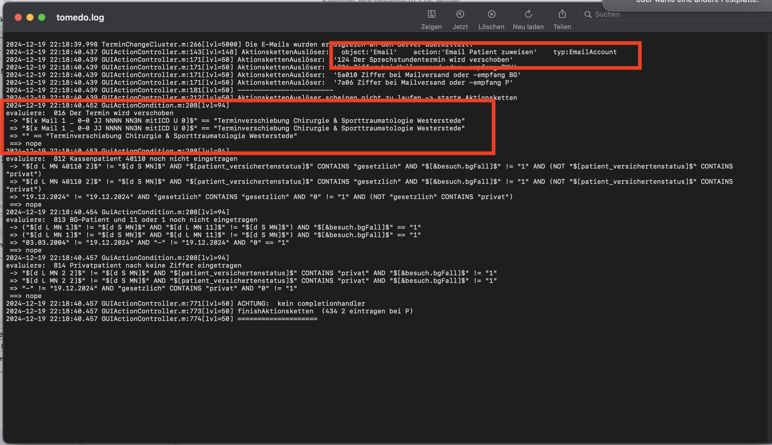The height and width of the screenshot is (445, 772).
Task: Minimize window with the yellow button
Action: (30, 17)
